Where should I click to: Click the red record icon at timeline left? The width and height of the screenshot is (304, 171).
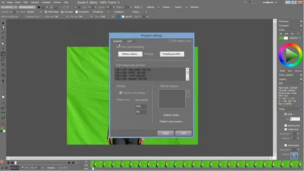coord(2,161)
